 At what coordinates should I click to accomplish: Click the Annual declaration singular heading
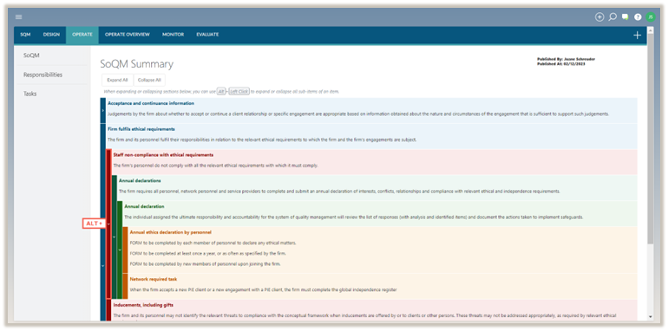coord(144,206)
